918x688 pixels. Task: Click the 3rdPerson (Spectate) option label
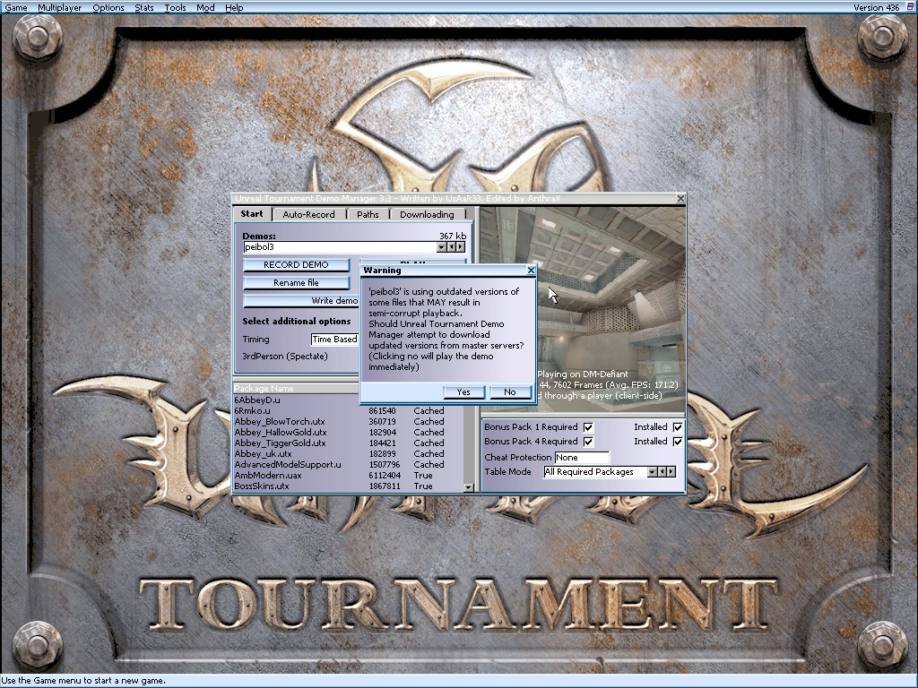[285, 357]
